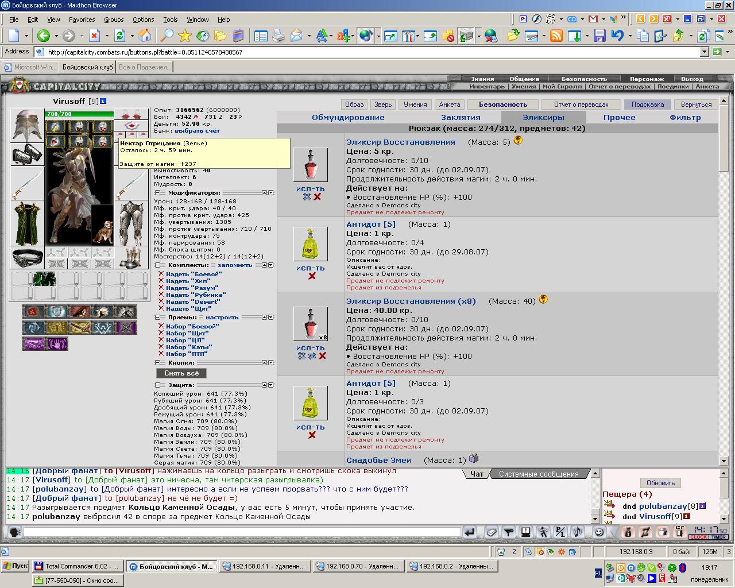Image resolution: width=735 pixels, height=588 pixels.
Task: Collapse the Защита section
Action: pyautogui.click(x=157, y=385)
